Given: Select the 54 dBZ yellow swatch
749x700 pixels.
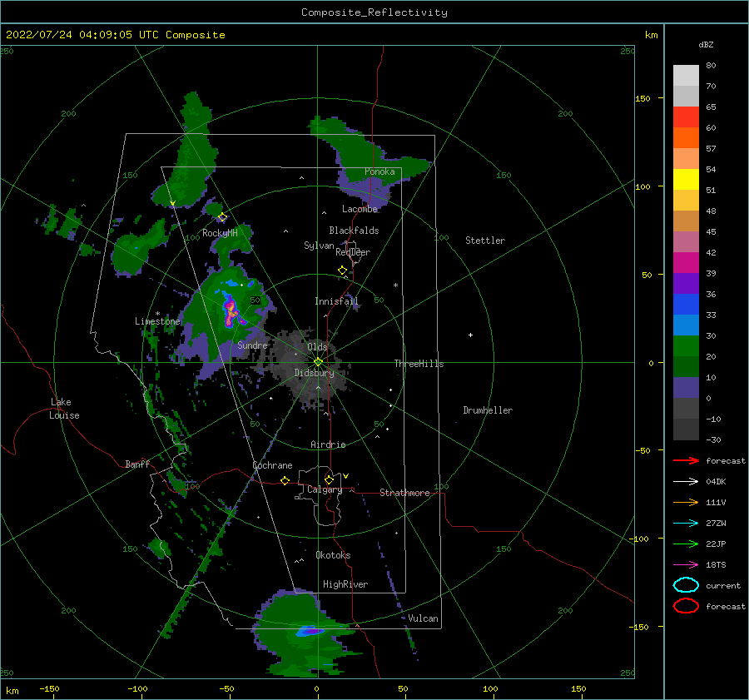Looking at the screenshot, I should coord(686,179).
